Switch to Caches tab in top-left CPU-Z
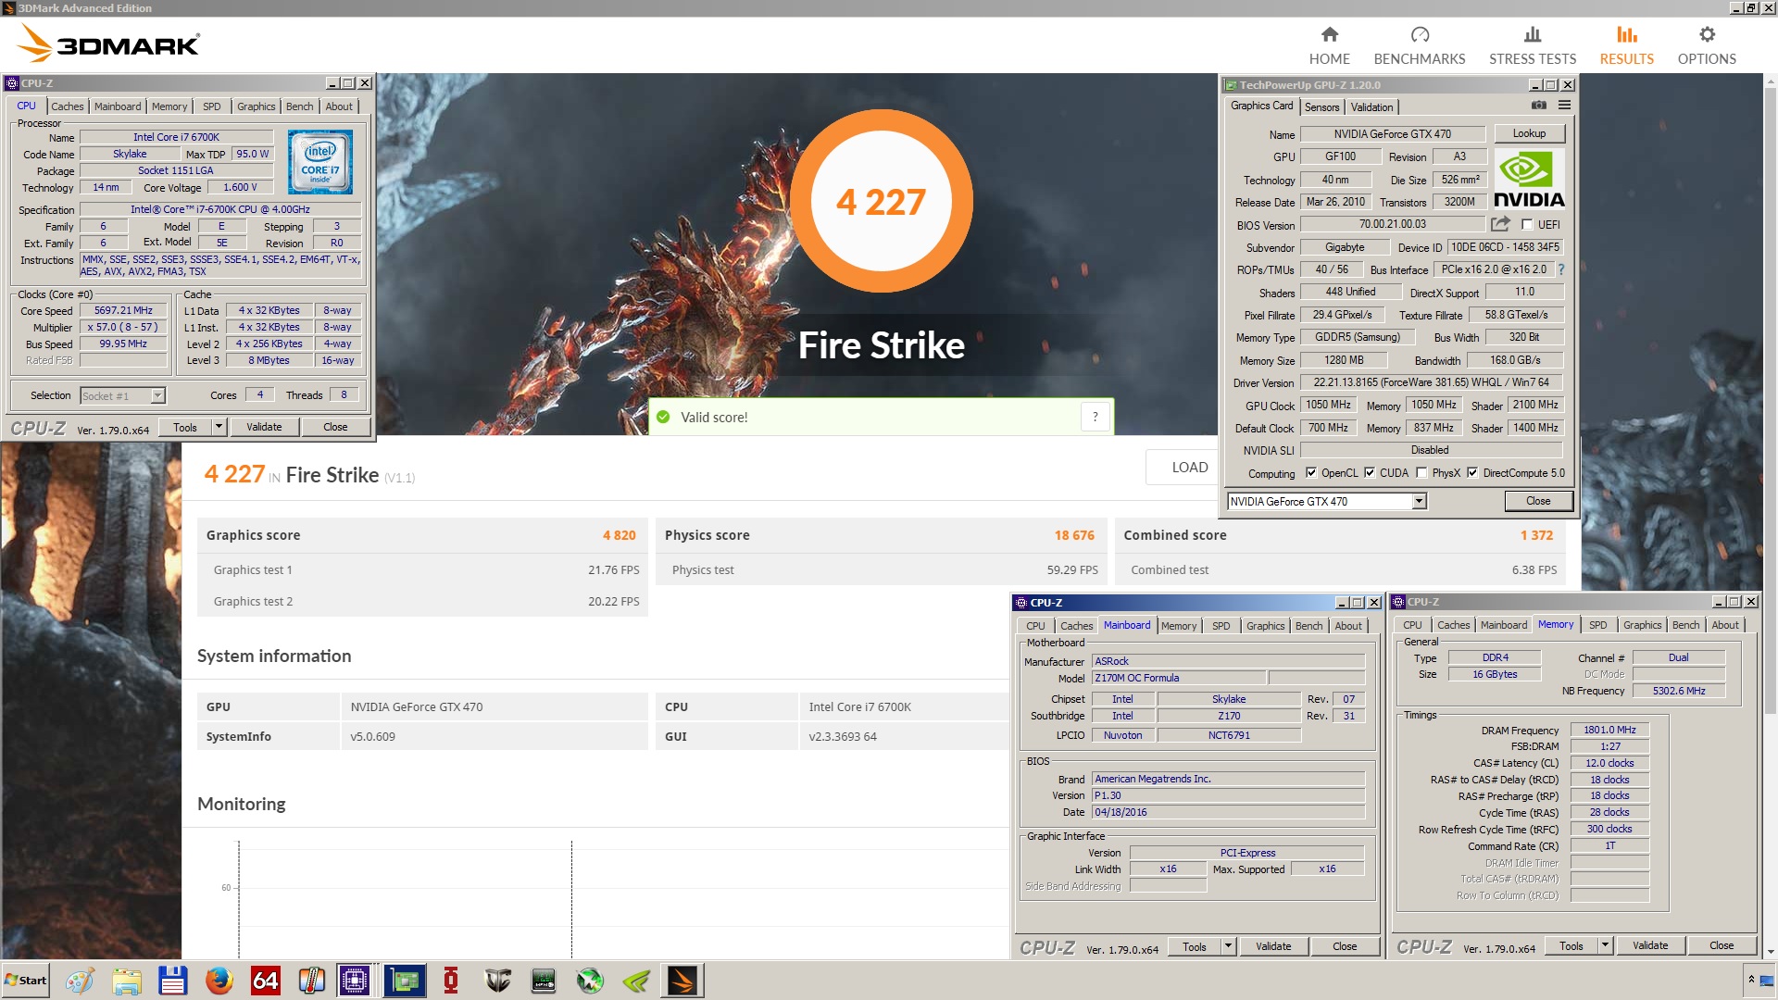 pyautogui.click(x=67, y=106)
